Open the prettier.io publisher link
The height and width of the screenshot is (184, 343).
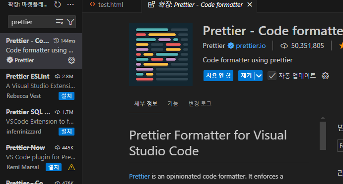click(x=251, y=46)
